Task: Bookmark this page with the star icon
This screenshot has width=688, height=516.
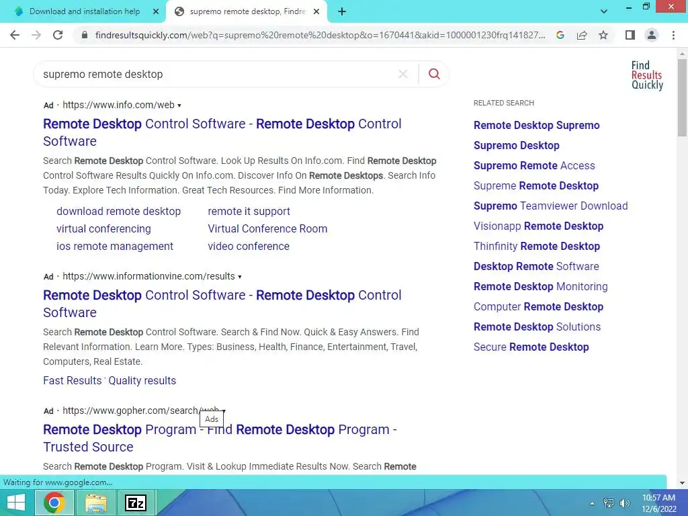Action: 603,35
